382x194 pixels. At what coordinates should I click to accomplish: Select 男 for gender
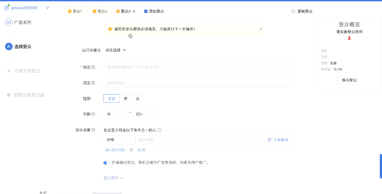tap(126, 99)
